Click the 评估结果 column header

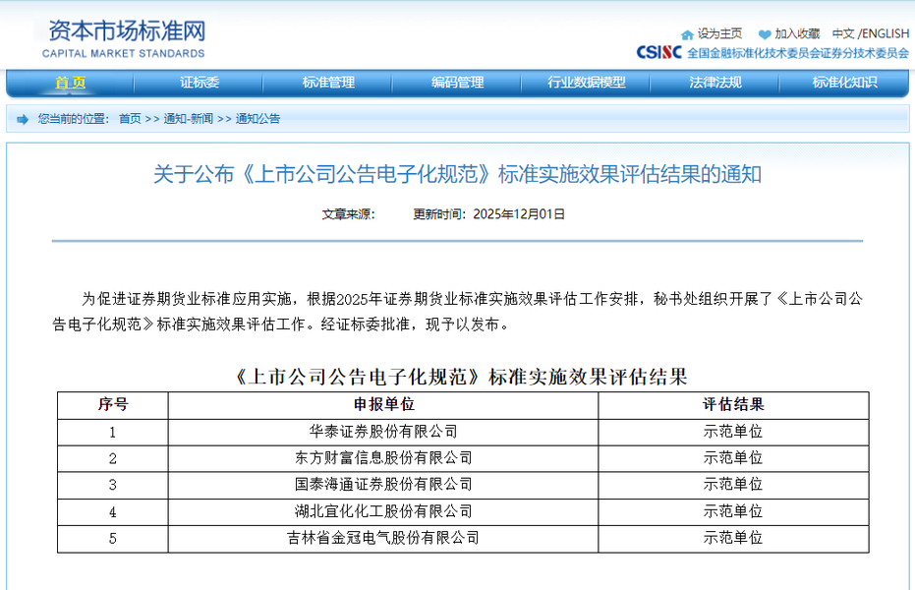[733, 404]
